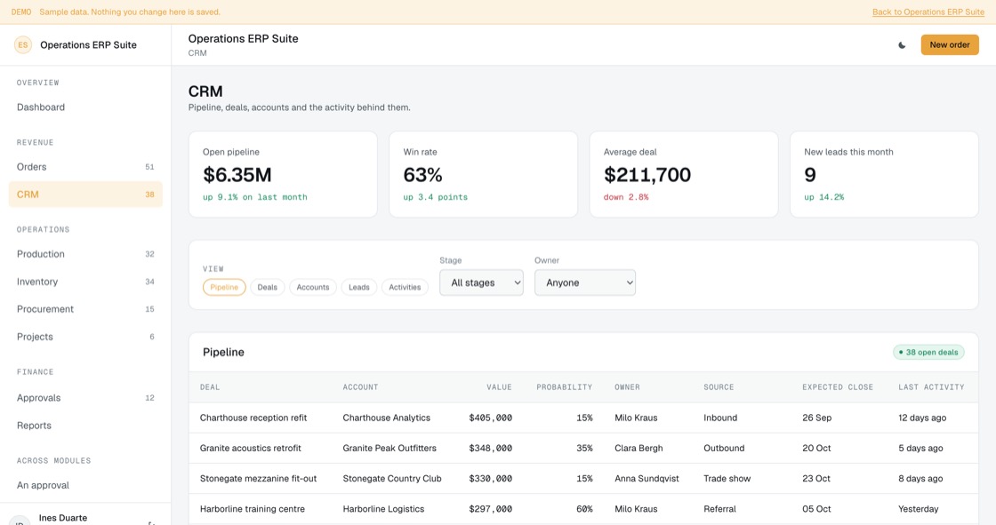Viewport: 996px width, 525px height.
Task: Click owner Clara Bergh
Action: coord(639,449)
